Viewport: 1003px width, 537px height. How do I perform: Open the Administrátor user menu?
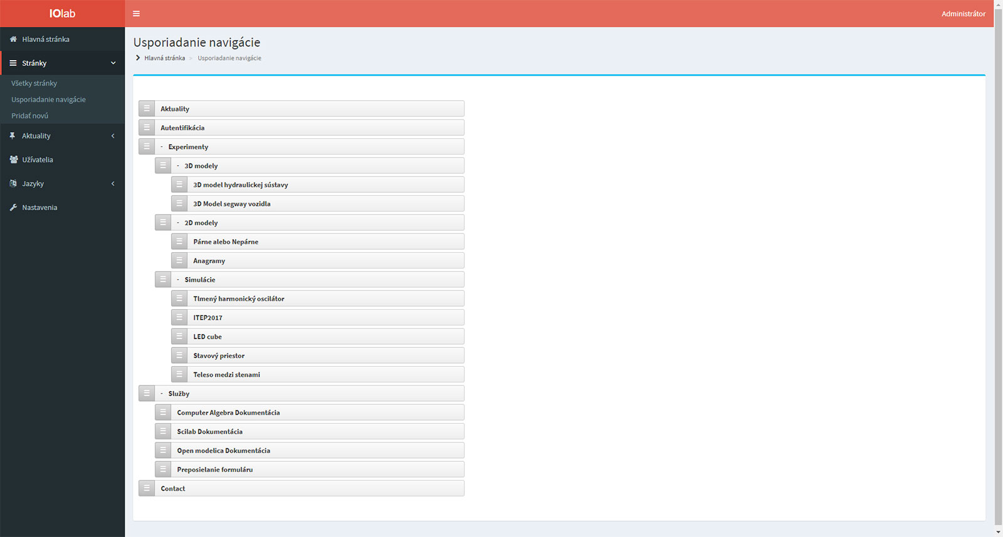(963, 14)
